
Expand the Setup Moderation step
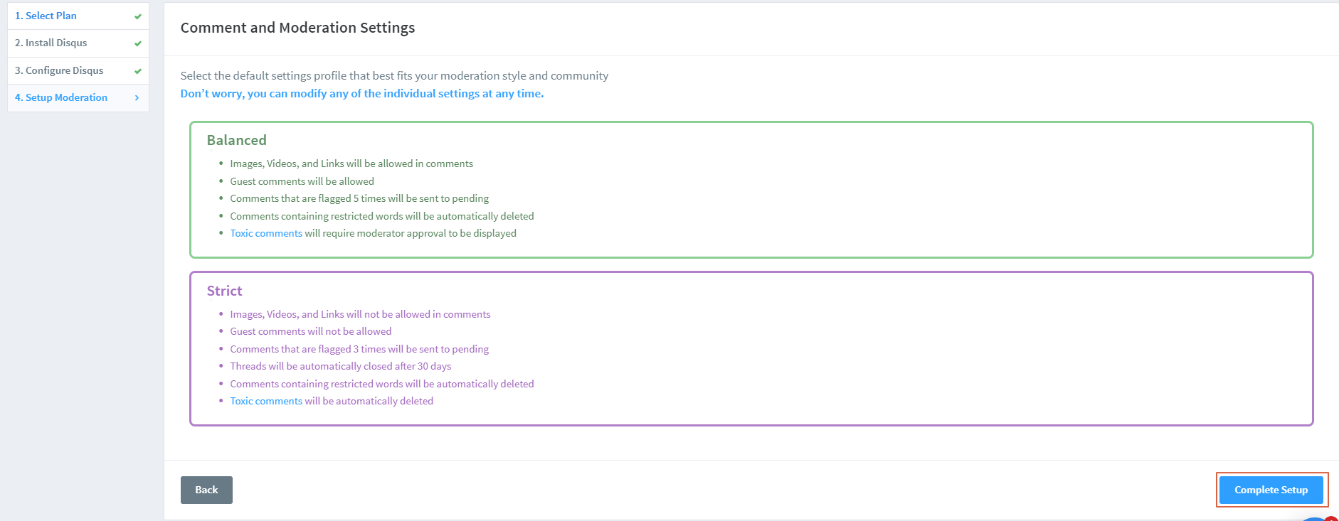coord(61,97)
